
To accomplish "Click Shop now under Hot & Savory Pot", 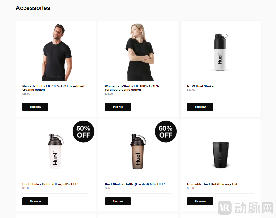I will point(200,201).
